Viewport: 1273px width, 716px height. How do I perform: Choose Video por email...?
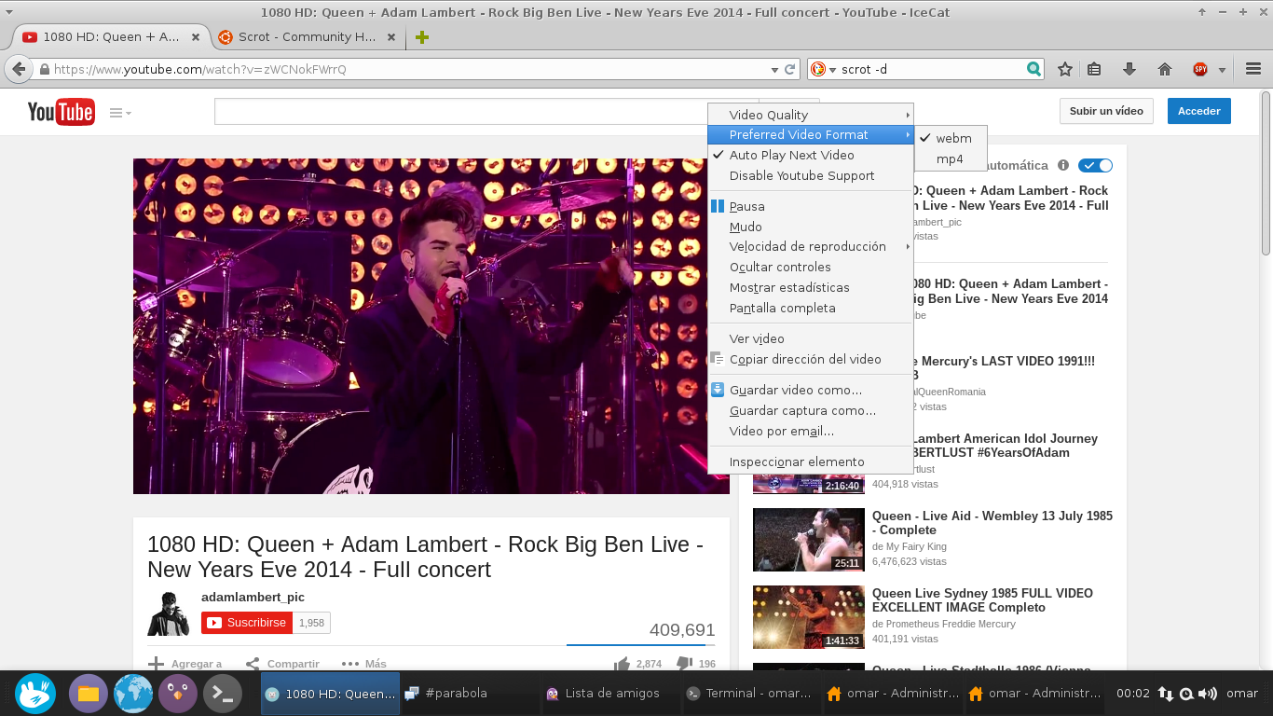coord(810,432)
